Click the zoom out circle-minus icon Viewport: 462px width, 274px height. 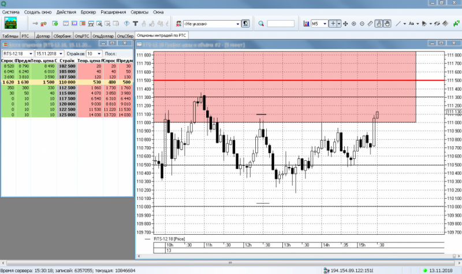(x=362, y=24)
